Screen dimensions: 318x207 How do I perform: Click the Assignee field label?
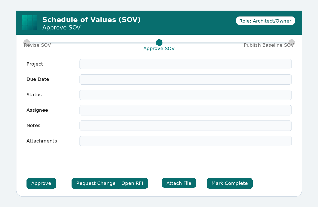click(37, 110)
